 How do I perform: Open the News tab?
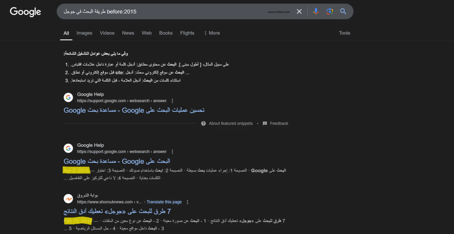click(x=128, y=33)
